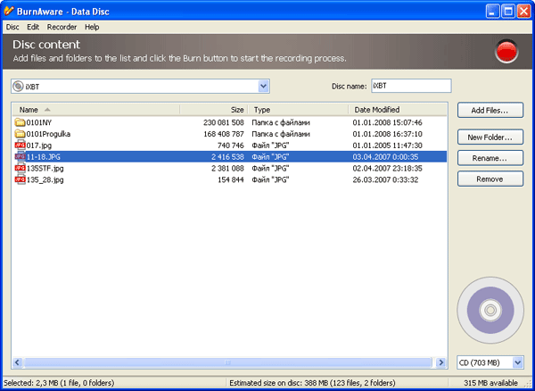This screenshot has width=535, height=391.
Task: Select the 0101NY folder name
Action: click(x=39, y=122)
